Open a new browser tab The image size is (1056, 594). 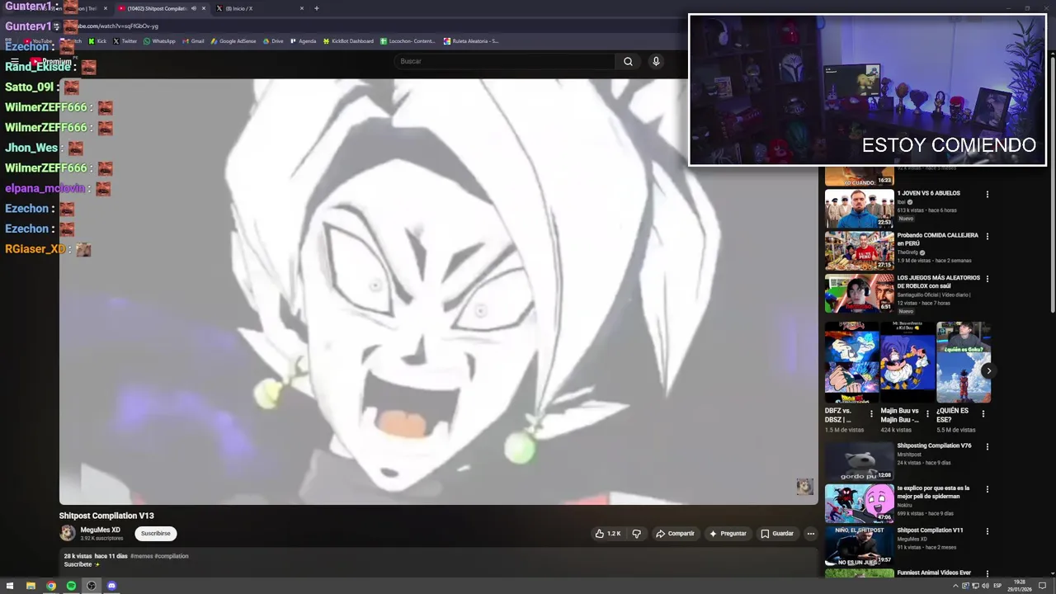click(x=317, y=8)
